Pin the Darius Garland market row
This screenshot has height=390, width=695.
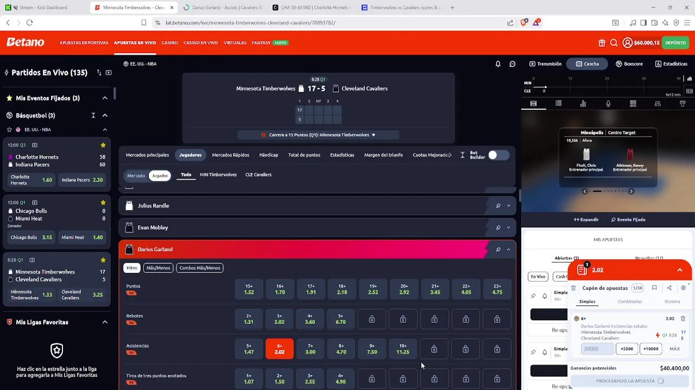(x=498, y=250)
